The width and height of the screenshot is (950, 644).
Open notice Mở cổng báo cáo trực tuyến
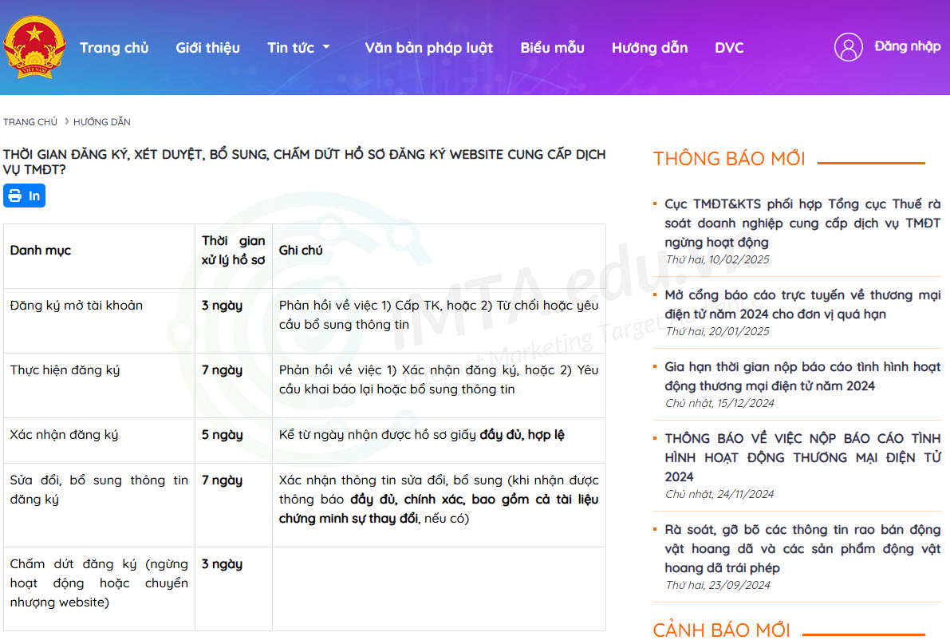pos(802,304)
